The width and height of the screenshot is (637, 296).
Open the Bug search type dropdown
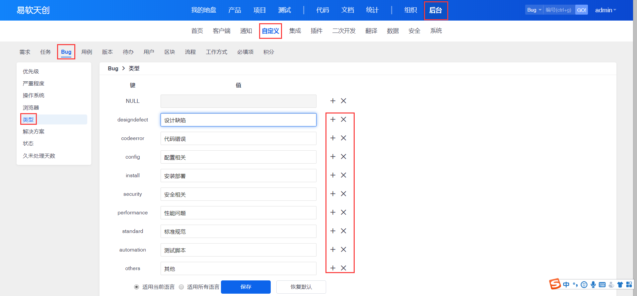(x=534, y=10)
